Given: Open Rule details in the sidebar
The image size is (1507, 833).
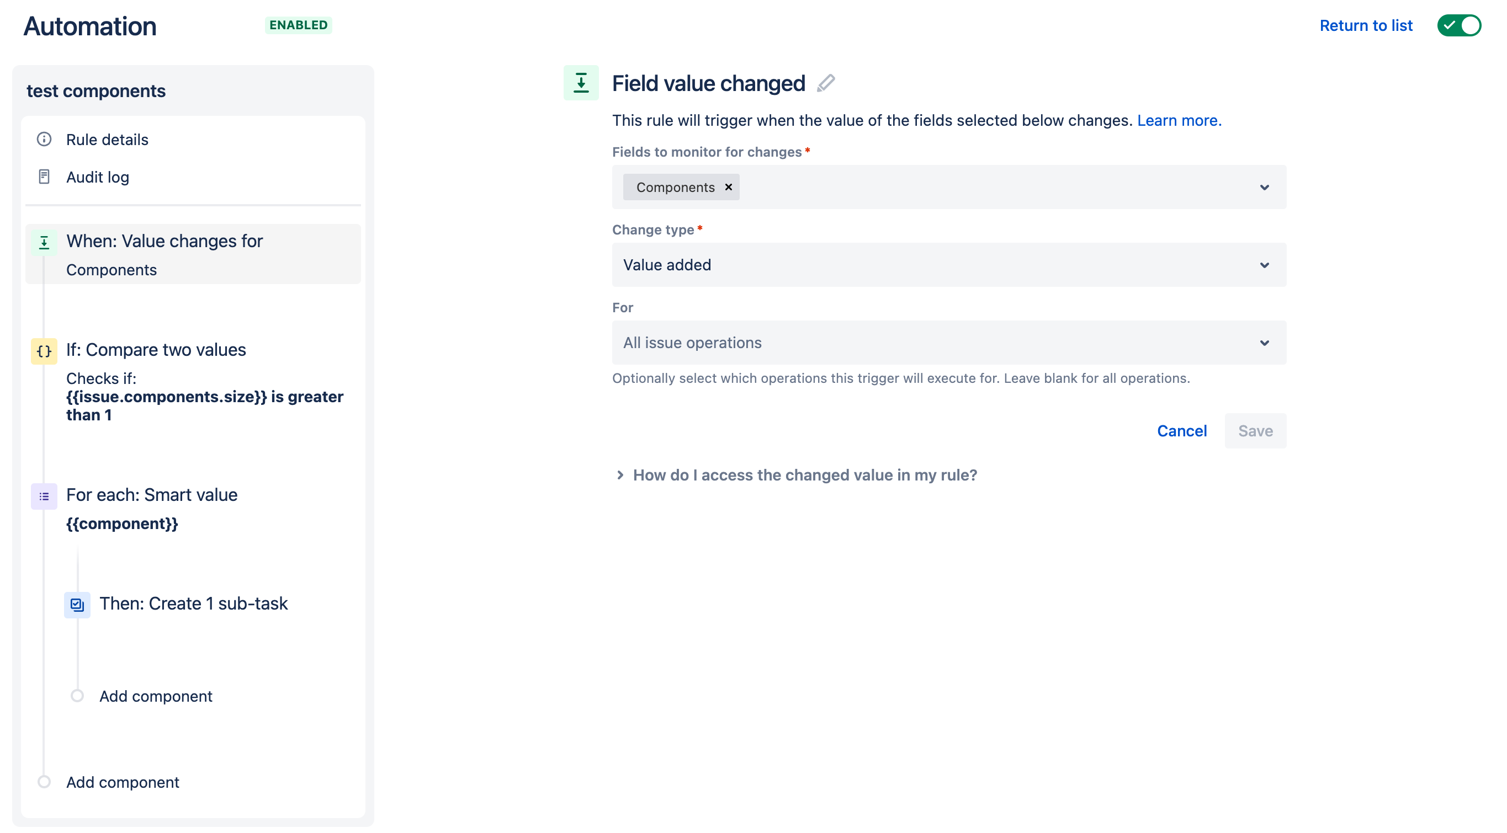Looking at the screenshot, I should coord(107,140).
